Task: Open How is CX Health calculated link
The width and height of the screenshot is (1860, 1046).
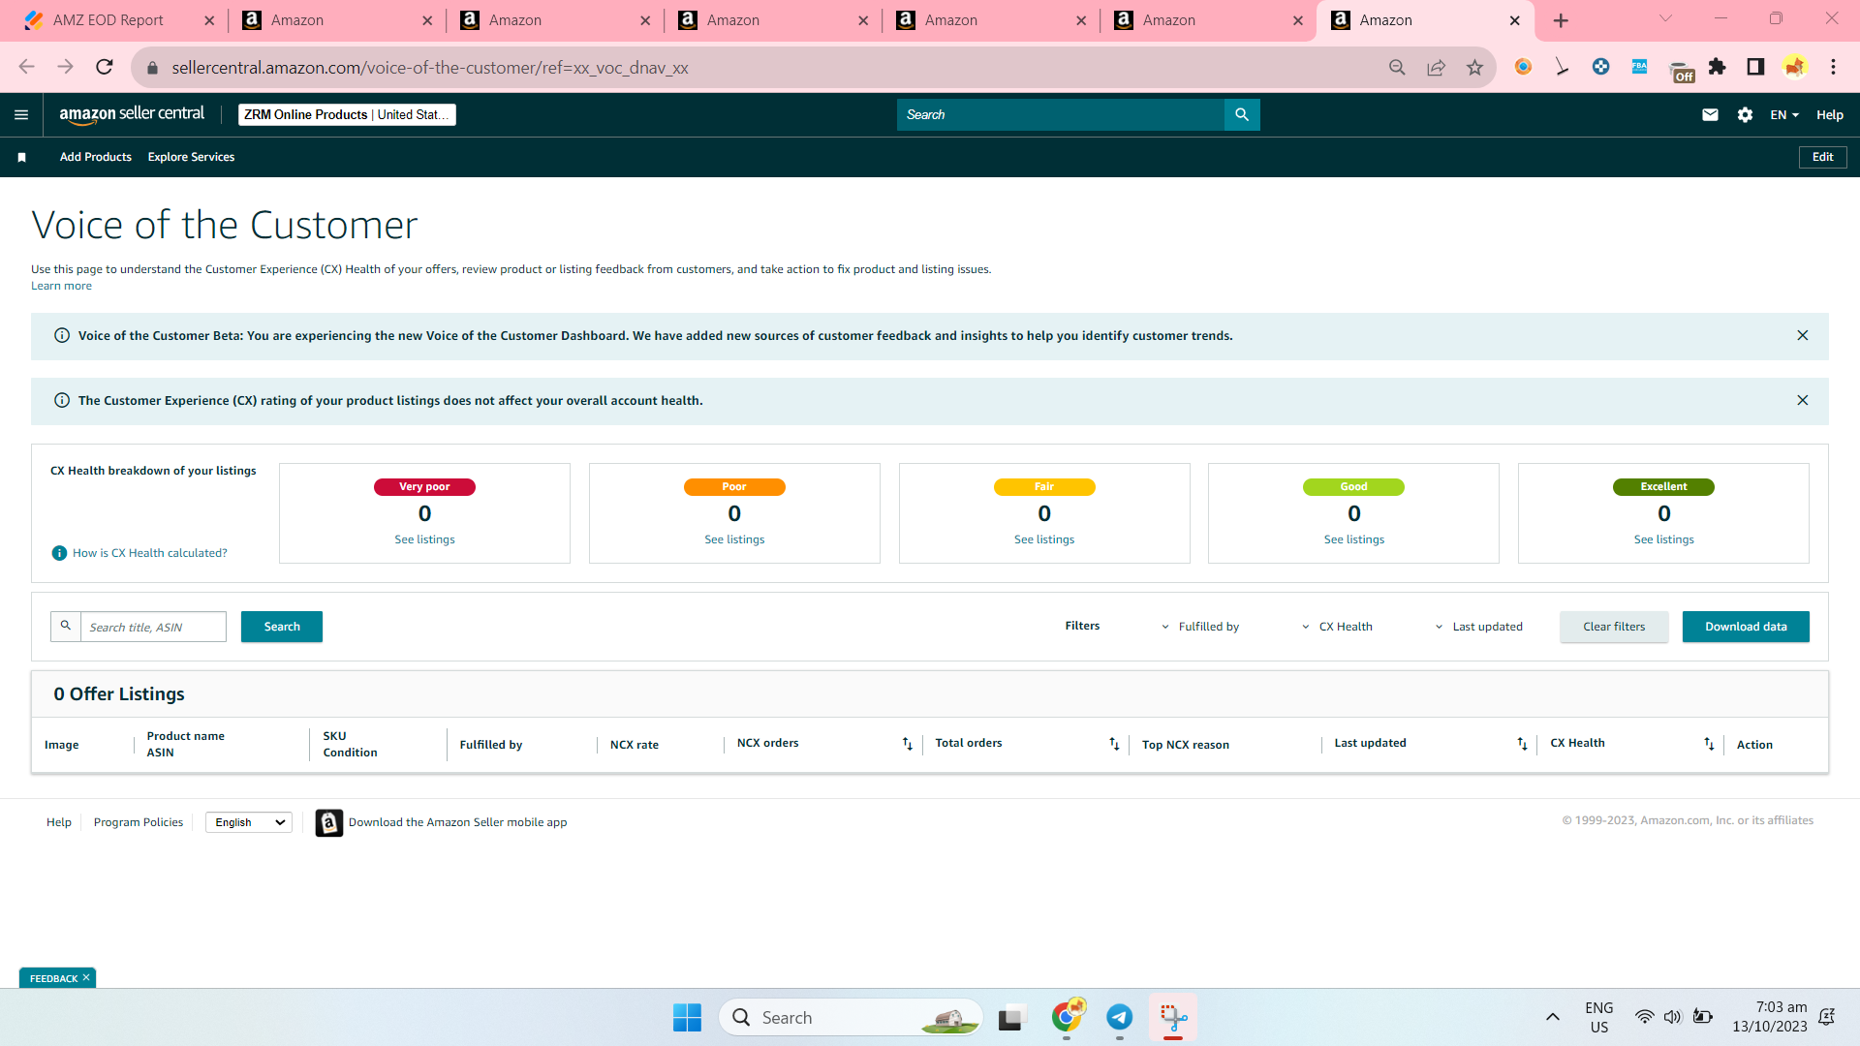Action: [150, 553]
